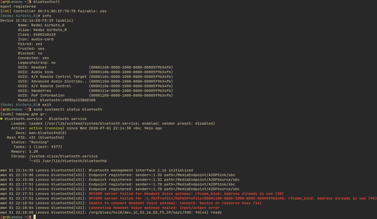The image size is (377, 219).
Task: Click the sender=:1.70 A2DPSink/sbc log line
Action: click(118, 184)
